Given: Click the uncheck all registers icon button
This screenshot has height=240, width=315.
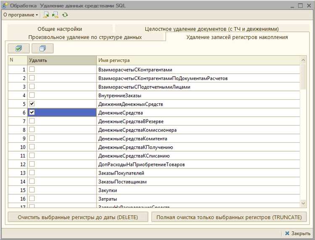Looking at the screenshot, I should 42,49.
